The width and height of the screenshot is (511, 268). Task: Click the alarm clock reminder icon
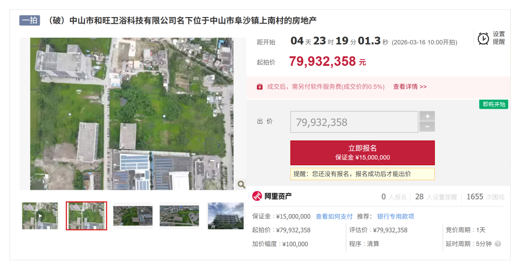click(x=483, y=38)
